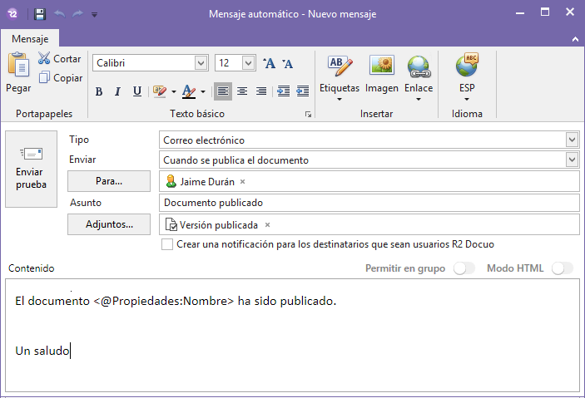Cut selection with Cortar scissors
585x398 pixels.
pyautogui.click(x=45, y=59)
